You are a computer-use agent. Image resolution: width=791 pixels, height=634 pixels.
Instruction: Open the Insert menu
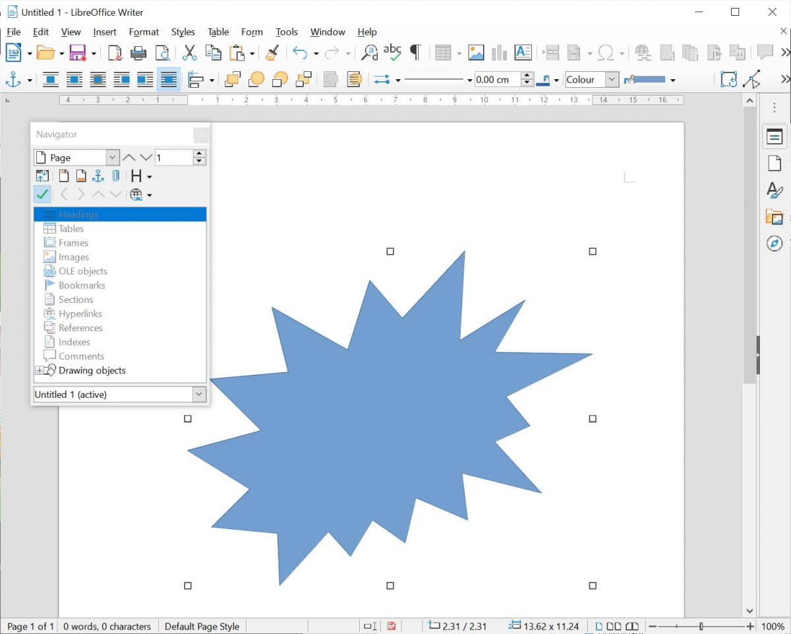(105, 32)
